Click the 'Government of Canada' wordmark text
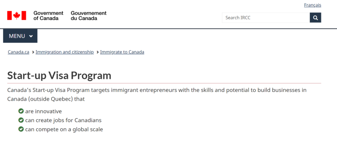Screen dimensions: 337x142 click(x=48, y=16)
